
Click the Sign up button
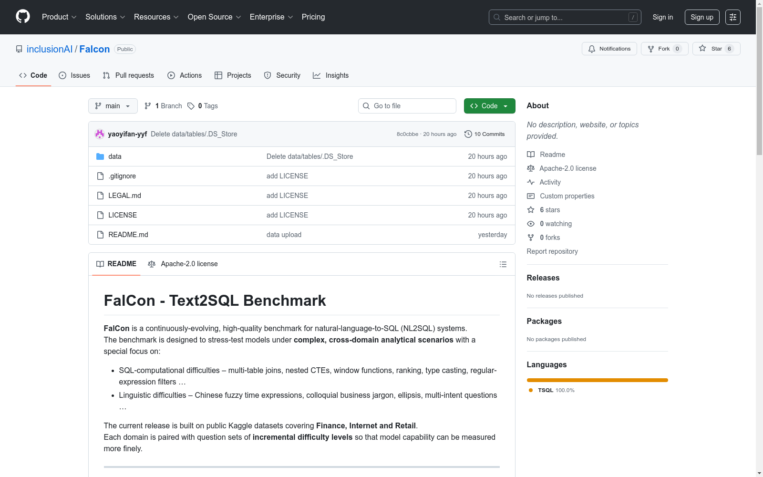point(701,17)
